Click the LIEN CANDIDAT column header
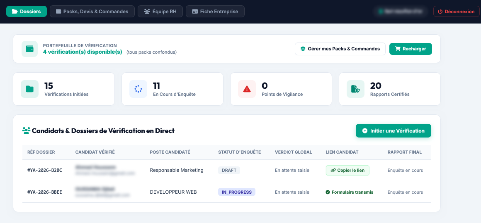 (x=342, y=152)
